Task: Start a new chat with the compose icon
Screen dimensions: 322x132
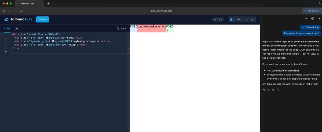Action: pos(313,18)
